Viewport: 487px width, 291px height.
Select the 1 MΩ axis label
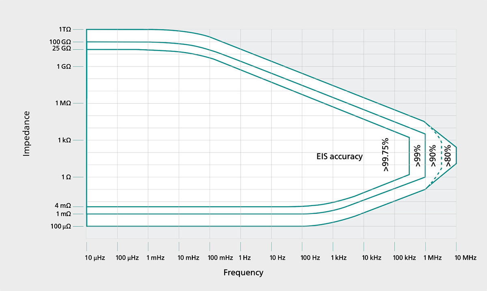63,103
